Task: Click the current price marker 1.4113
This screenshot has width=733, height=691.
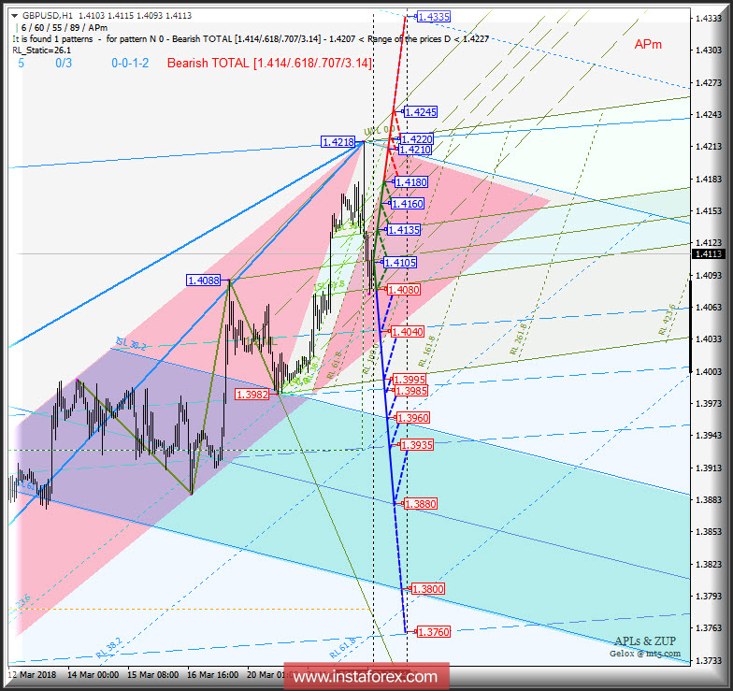Action: 709,254
